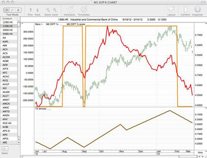Select AAPL in the symbol list
Viewport: 207px width, 158px height.
[9, 42]
